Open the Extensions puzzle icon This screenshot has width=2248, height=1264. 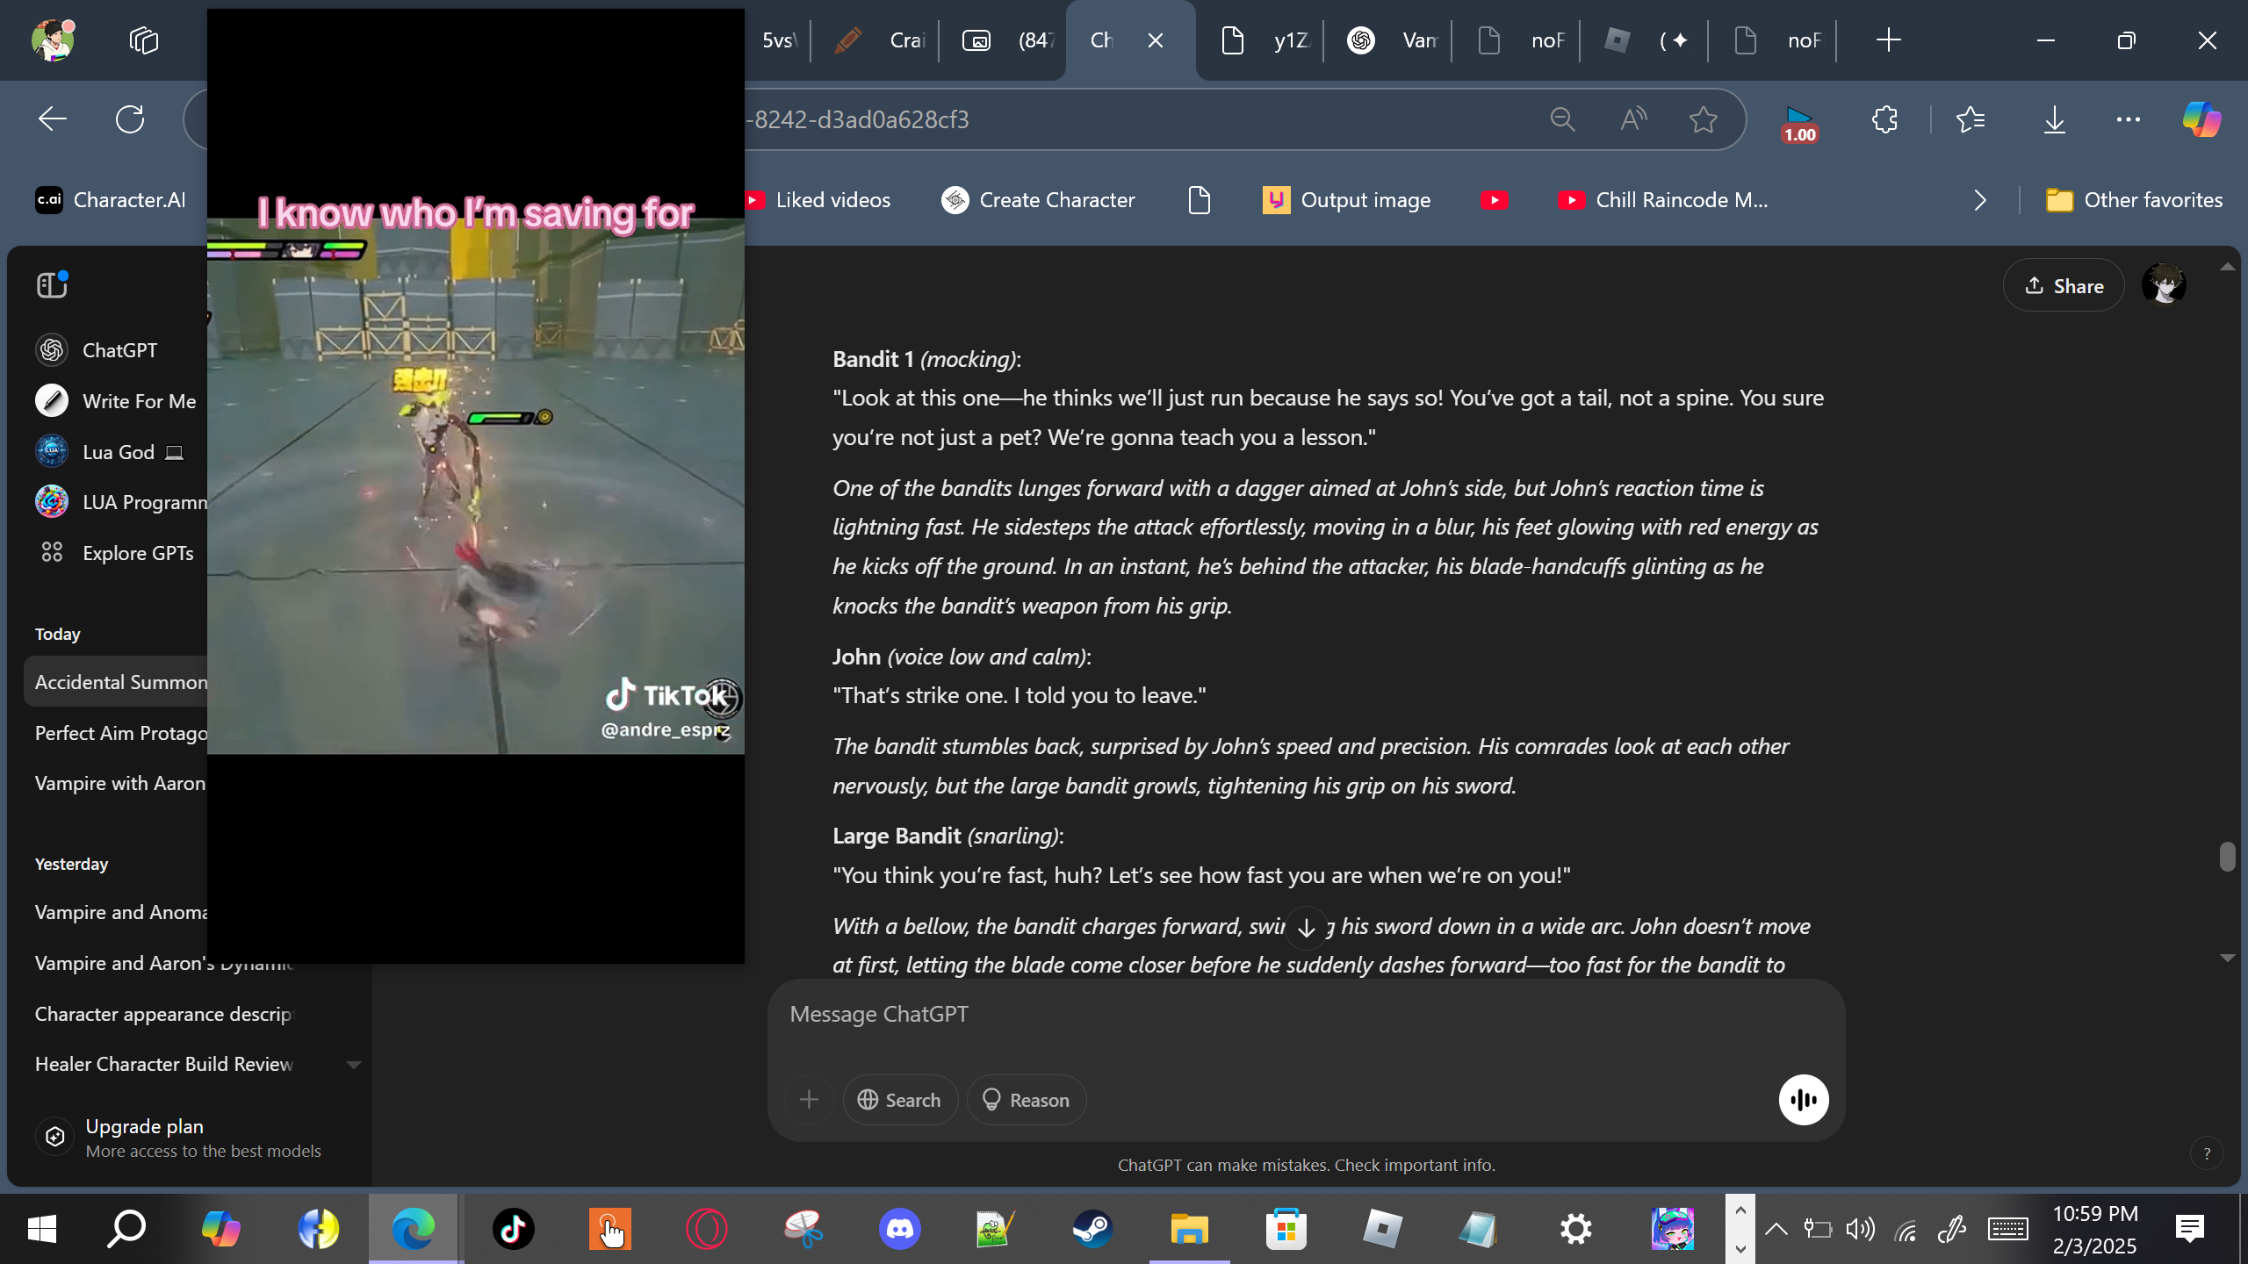[x=1884, y=119]
